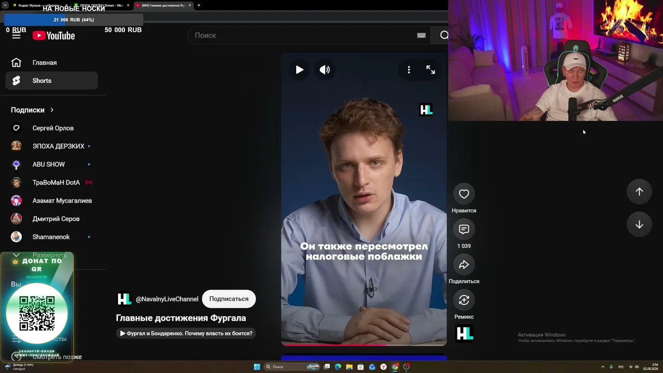
Task: Play the Shorts video
Action: click(299, 69)
